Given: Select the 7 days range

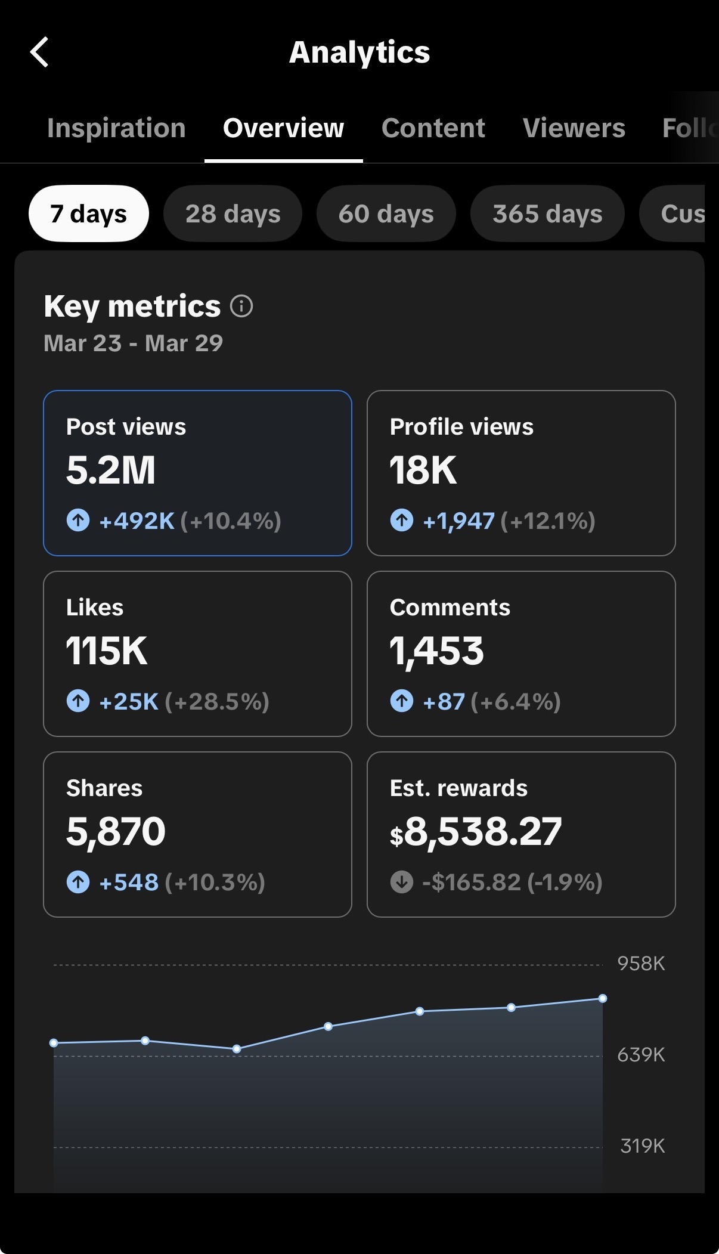Looking at the screenshot, I should click(89, 213).
